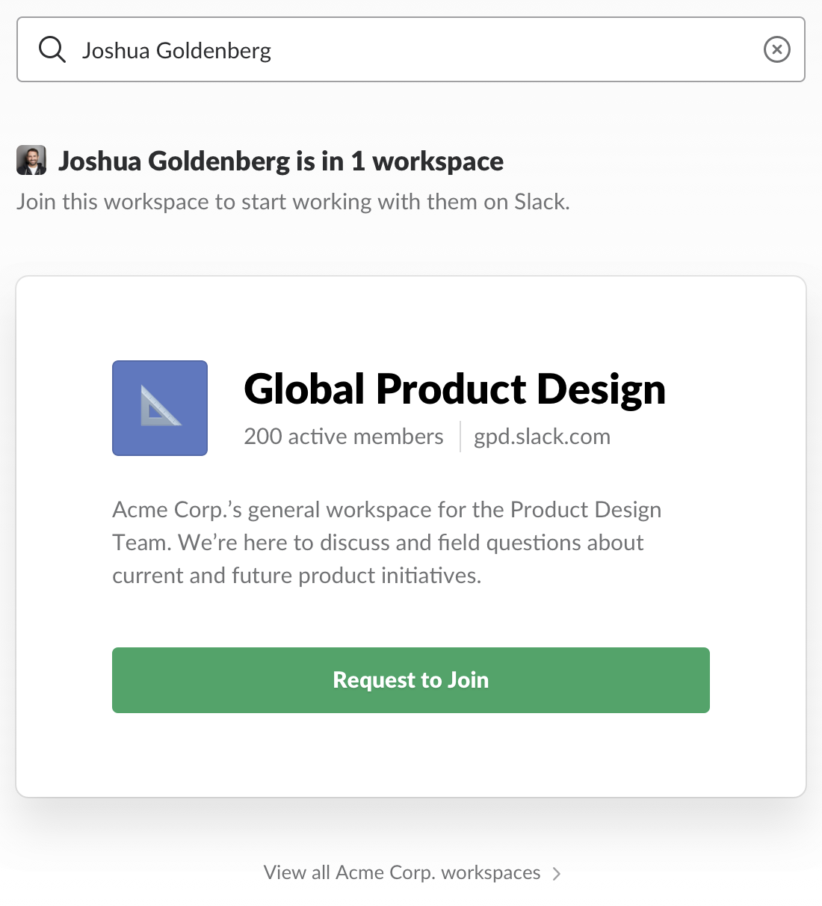Expand the chevron beside View all workspaces
Image resolution: width=822 pixels, height=906 pixels.
pyautogui.click(x=557, y=873)
